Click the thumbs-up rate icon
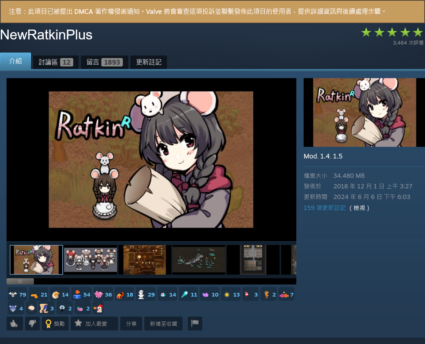 [x=15, y=323]
